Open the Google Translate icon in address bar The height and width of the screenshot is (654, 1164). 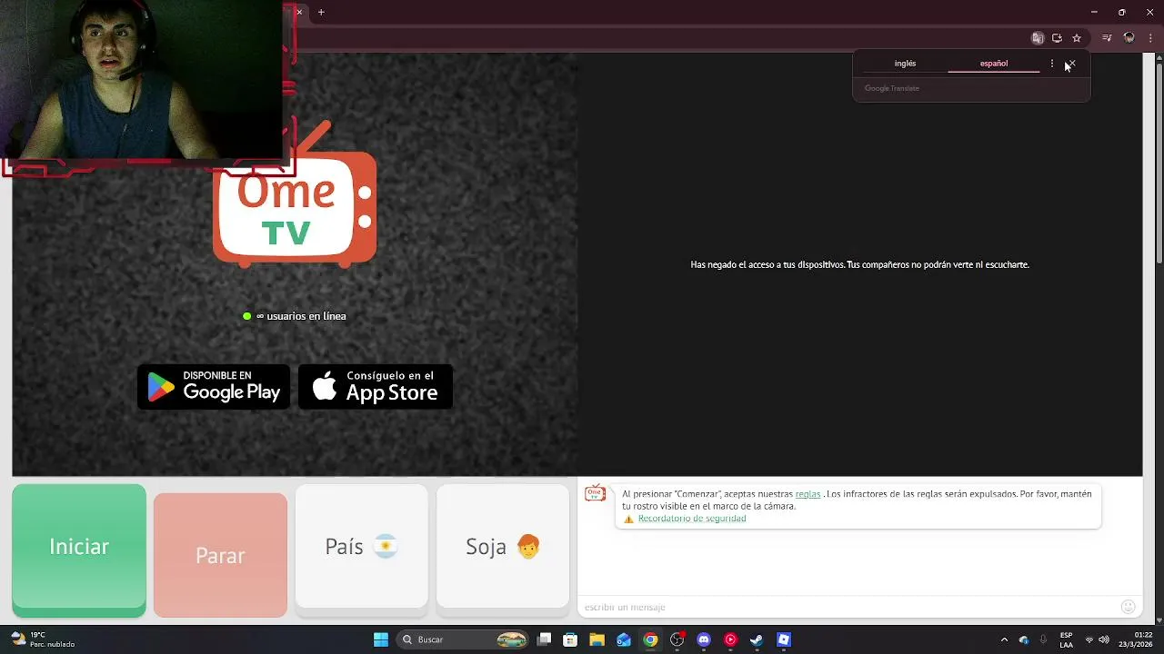(x=1038, y=38)
